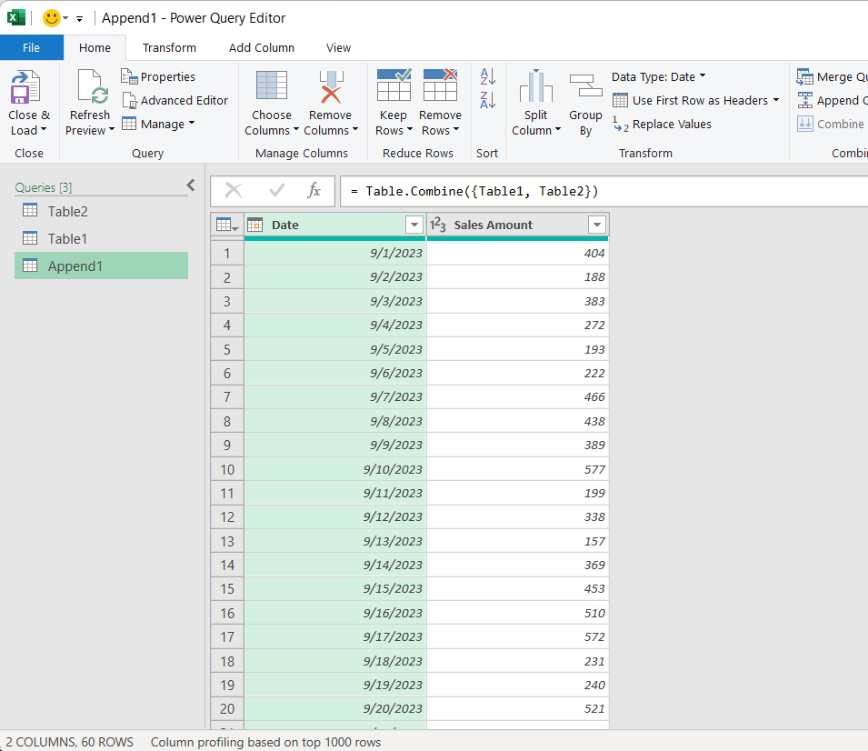Click the Refresh Preview icon
Screen dimensions: 868x751
pyautogui.click(x=91, y=91)
